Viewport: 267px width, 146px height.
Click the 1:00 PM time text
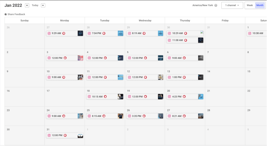tap(177, 77)
